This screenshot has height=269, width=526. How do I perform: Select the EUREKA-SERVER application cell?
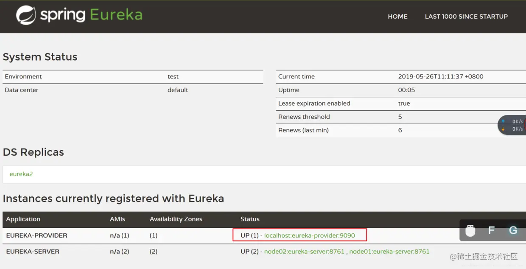tap(33, 252)
